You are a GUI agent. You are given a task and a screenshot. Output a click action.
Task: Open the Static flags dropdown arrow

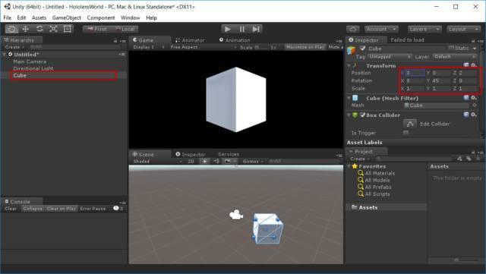474,49
